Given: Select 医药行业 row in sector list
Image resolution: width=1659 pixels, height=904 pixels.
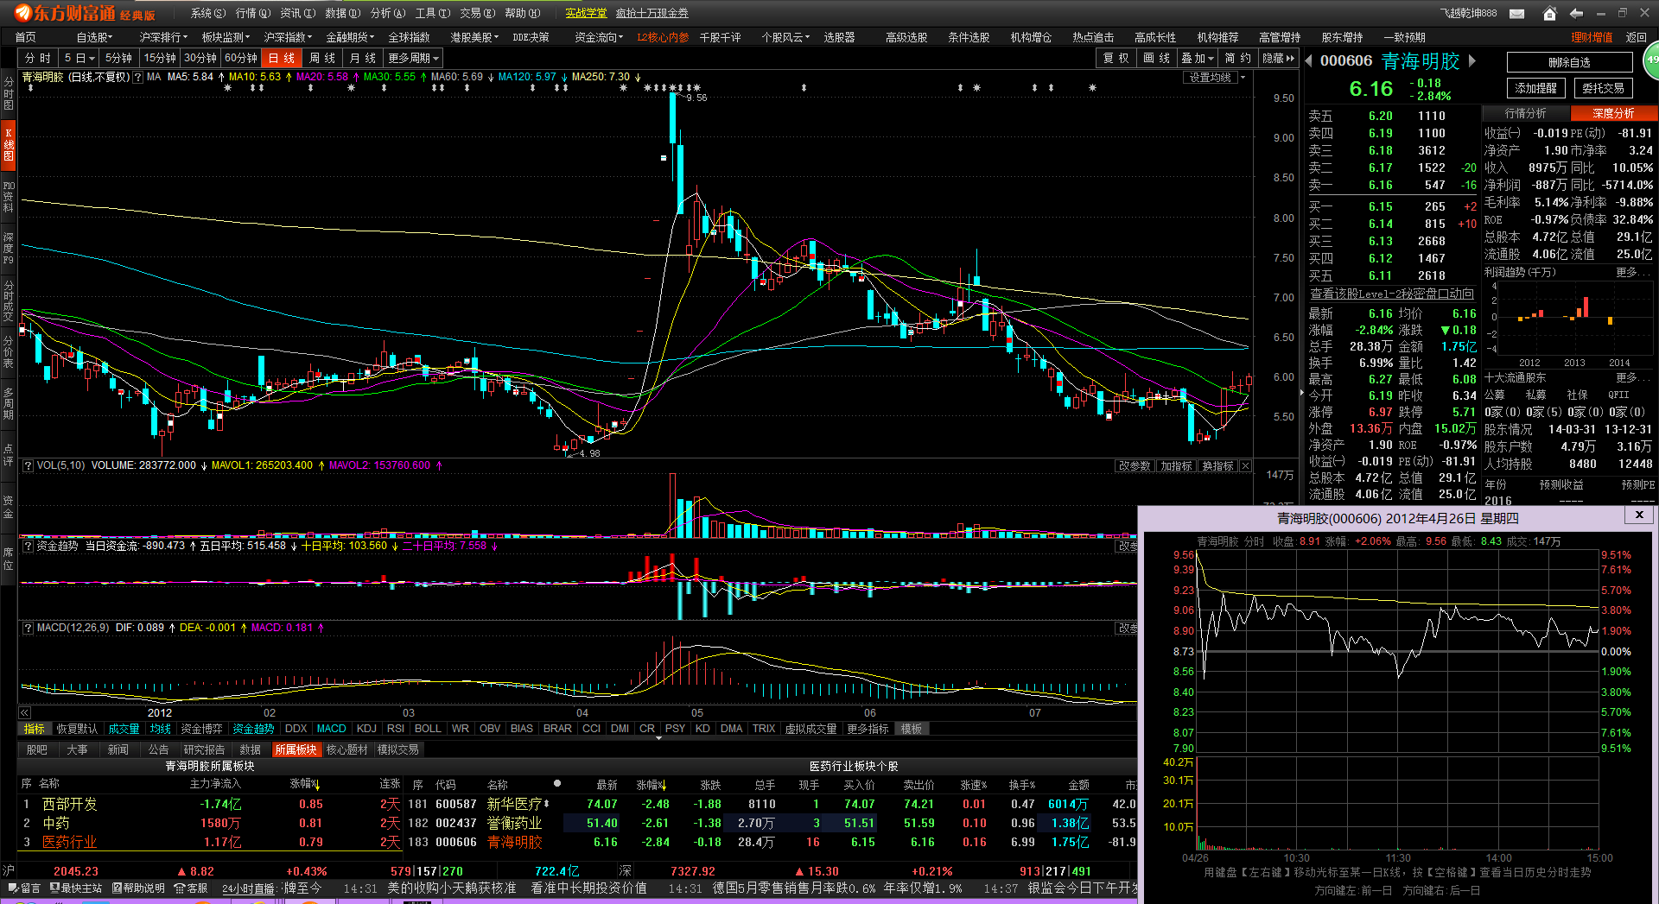Looking at the screenshot, I should pyautogui.click(x=210, y=842).
